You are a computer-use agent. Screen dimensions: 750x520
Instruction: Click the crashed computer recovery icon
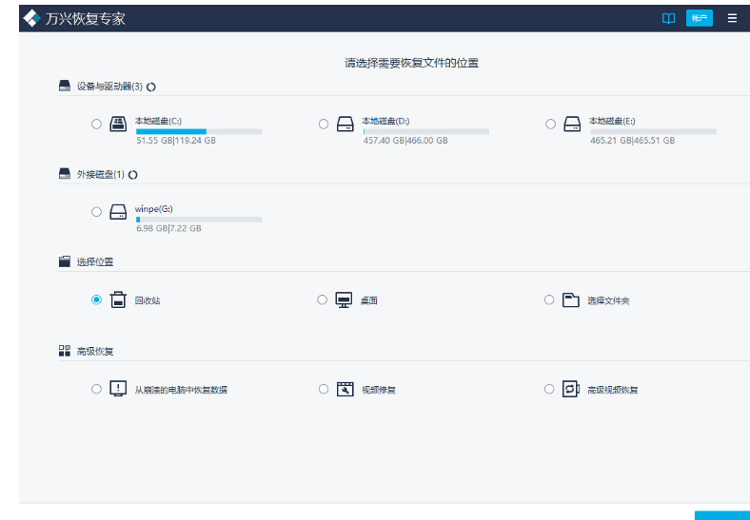click(x=118, y=389)
